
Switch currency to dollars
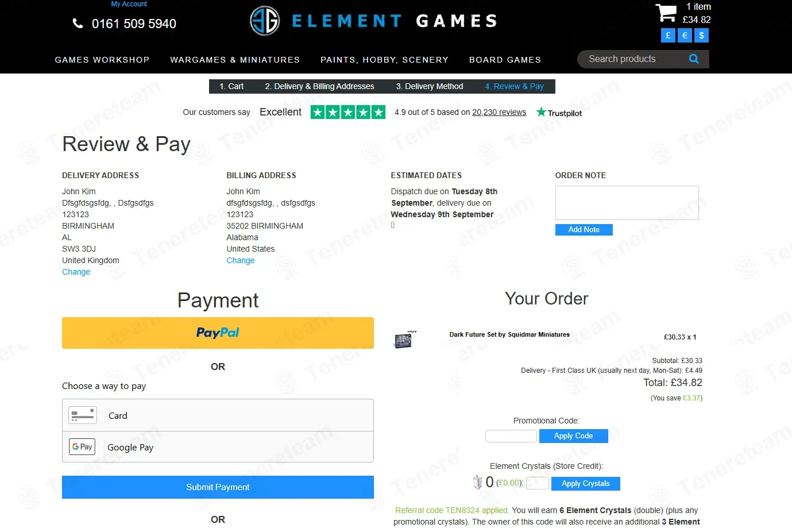click(701, 36)
